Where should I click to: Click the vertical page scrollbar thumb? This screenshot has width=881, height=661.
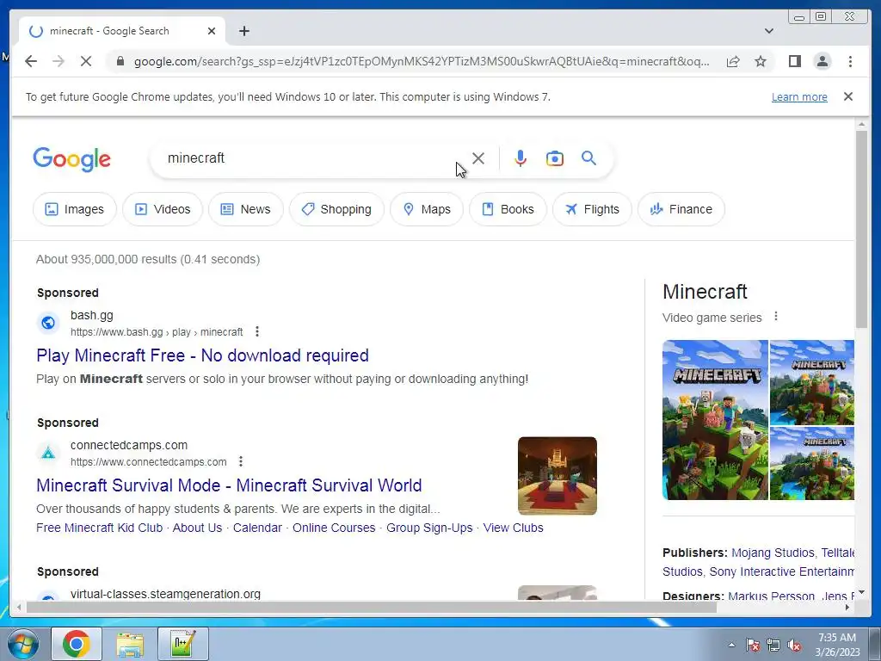pyautogui.click(x=861, y=229)
